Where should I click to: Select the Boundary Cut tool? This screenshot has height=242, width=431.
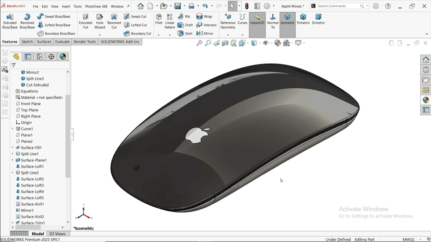138,34
